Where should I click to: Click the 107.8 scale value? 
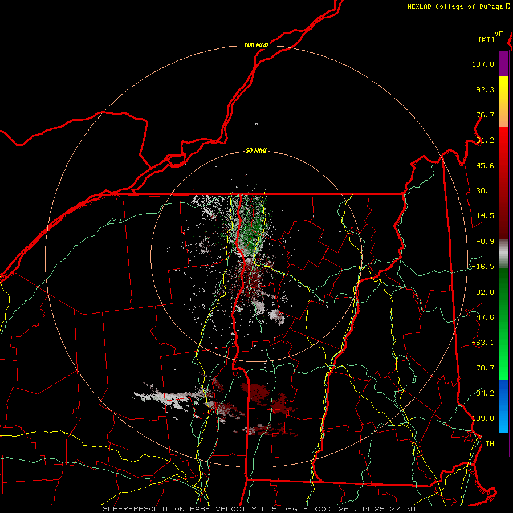[x=483, y=64]
